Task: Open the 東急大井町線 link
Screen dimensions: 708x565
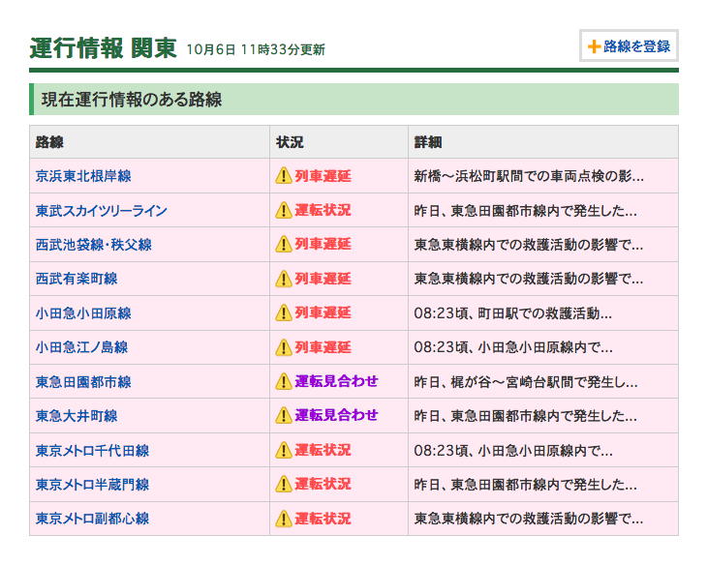Action: [77, 416]
